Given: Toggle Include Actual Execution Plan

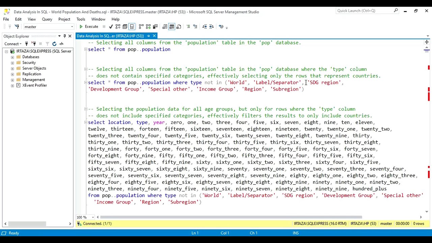Looking at the screenshot, I should click(141, 26).
